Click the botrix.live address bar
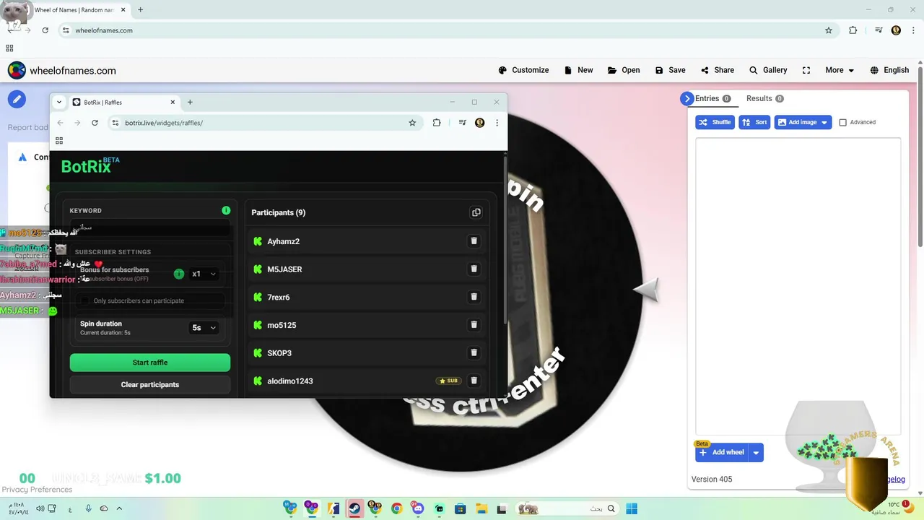The image size is (924, 520). pyautogui.click(x=263, y=123)
